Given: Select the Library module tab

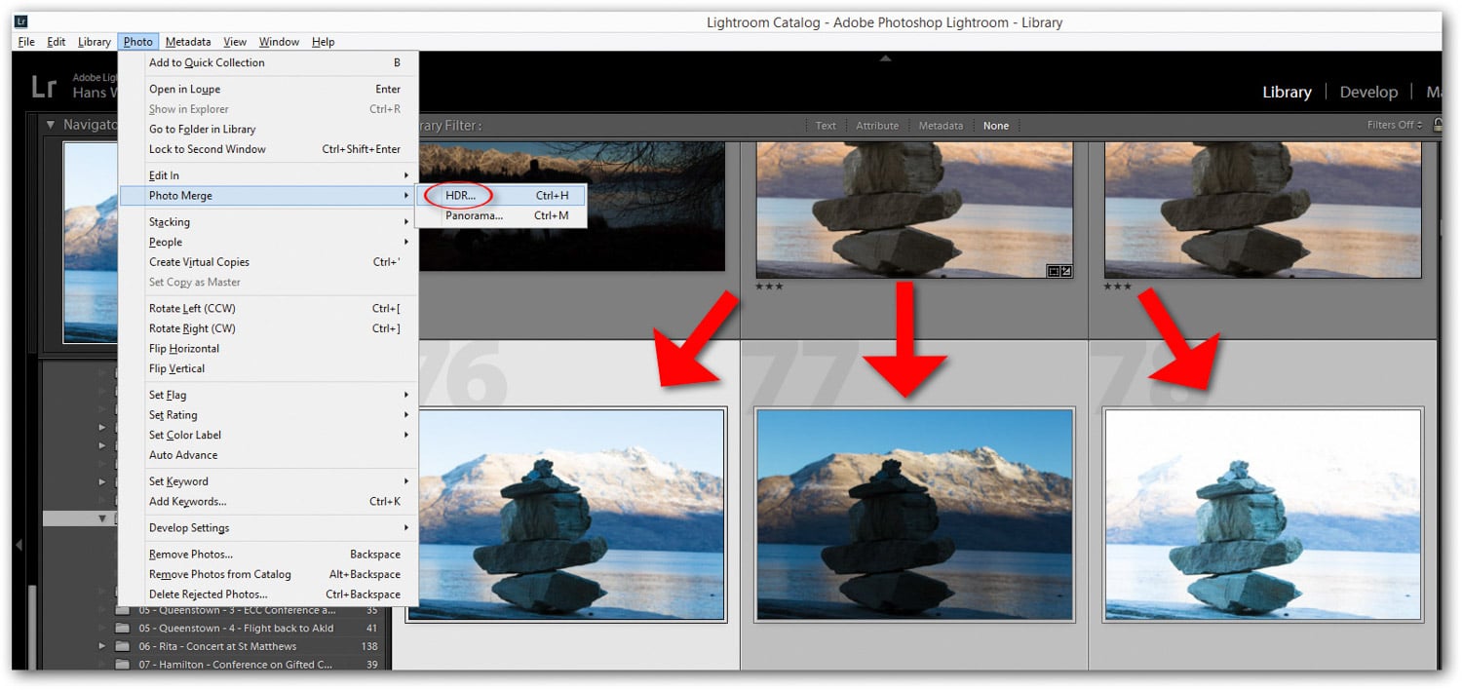Looking at the screenshot, I should tap(1287, 92).
